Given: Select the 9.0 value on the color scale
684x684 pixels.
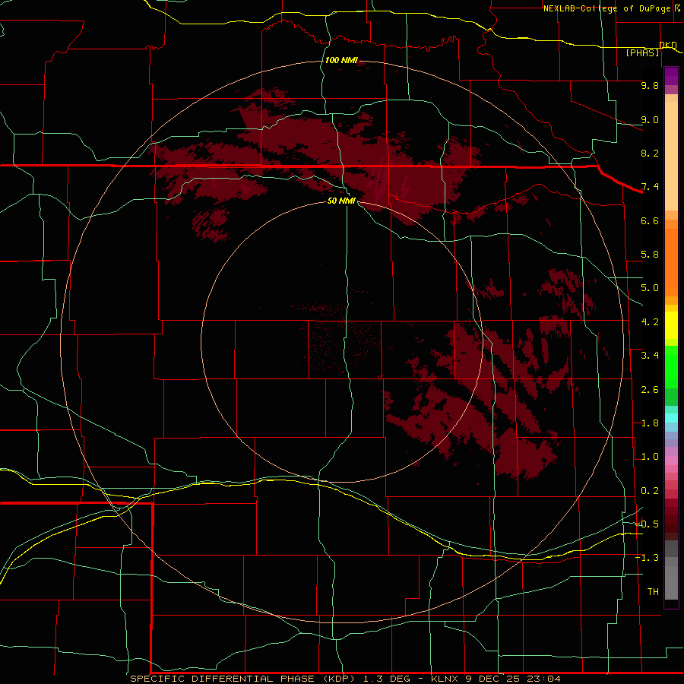Looking at the screenshot, I should point(650,119).
